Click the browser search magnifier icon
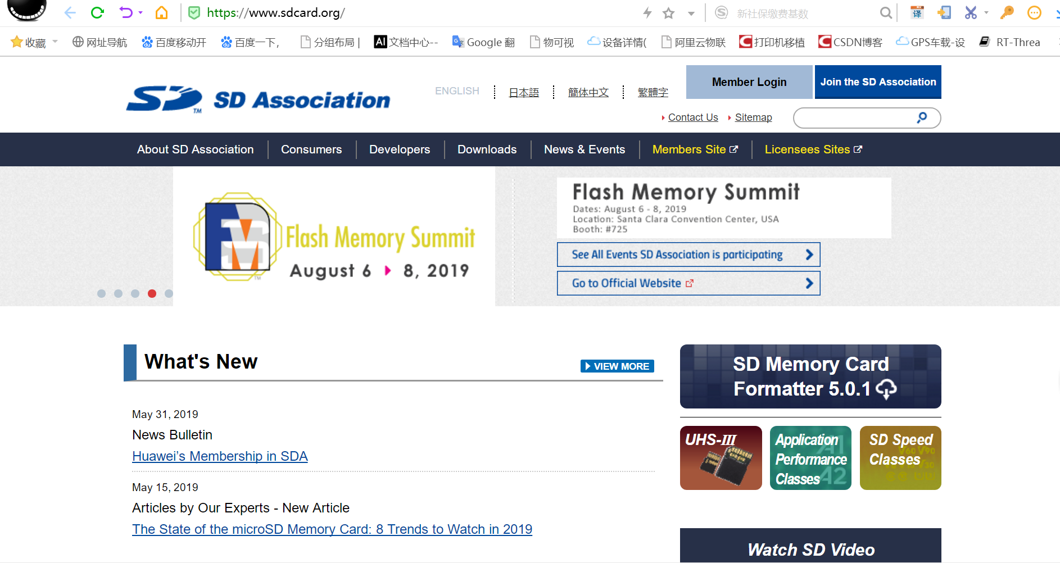1060x563 pixels. point(886,13)
